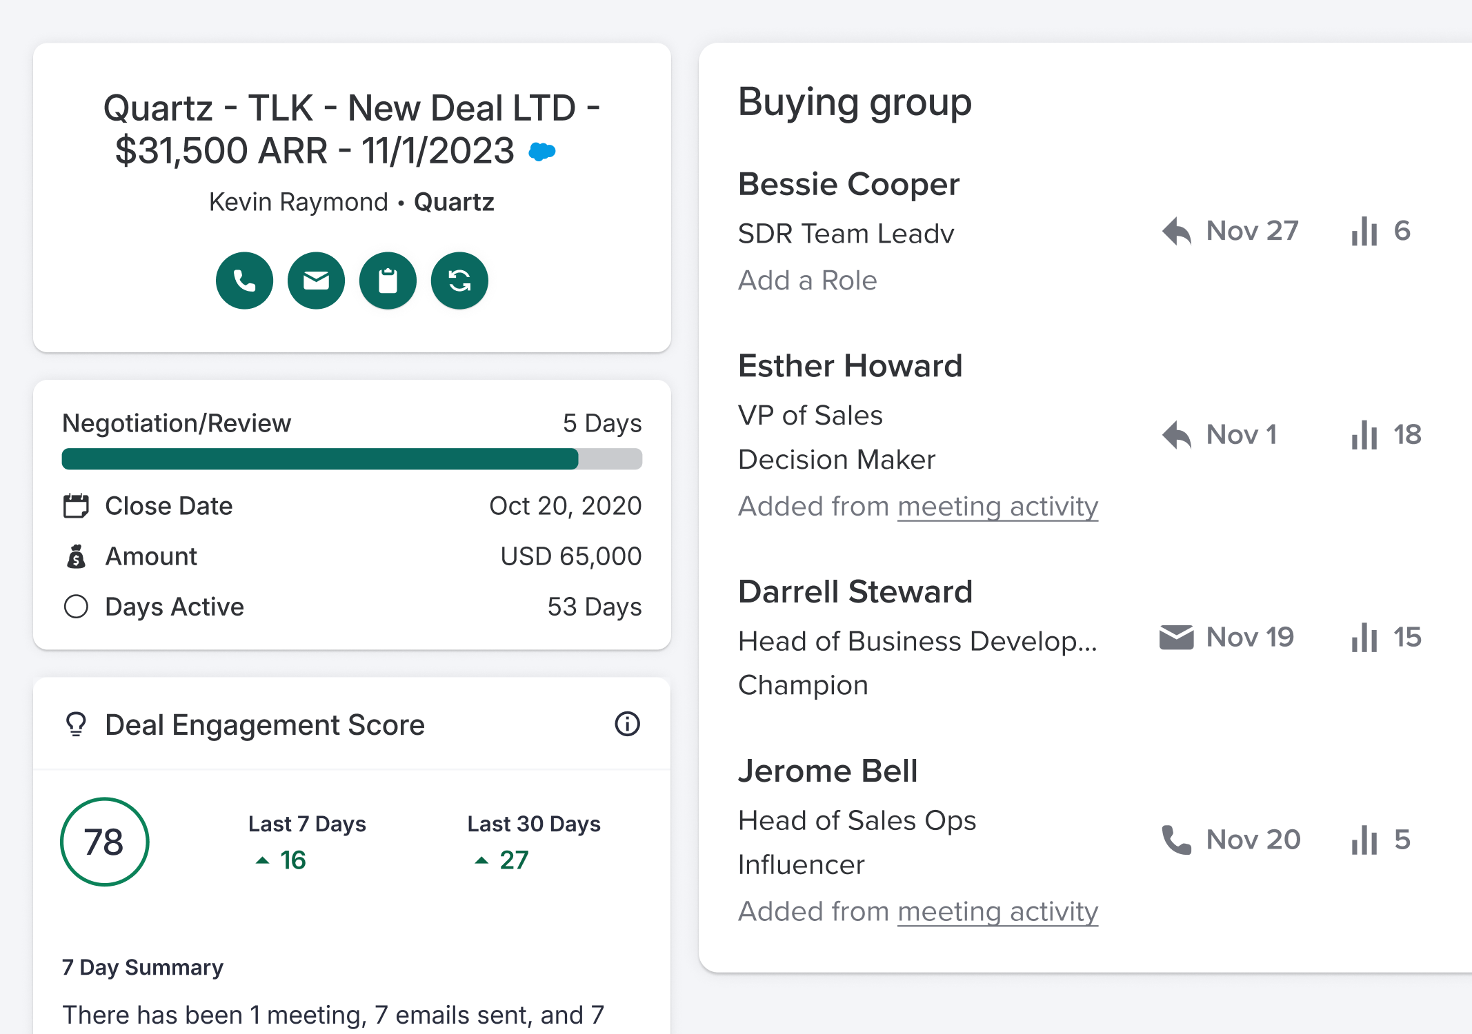Click the Negotiation/Review stage label
This screenshot has height=1034, width=1472.
177,423
